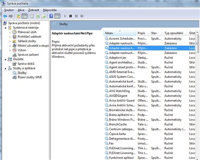Sort by the Typ spouštění column header
Image resolution: width=200 pixels, height=160 pixels.
(x=175, y=33)
